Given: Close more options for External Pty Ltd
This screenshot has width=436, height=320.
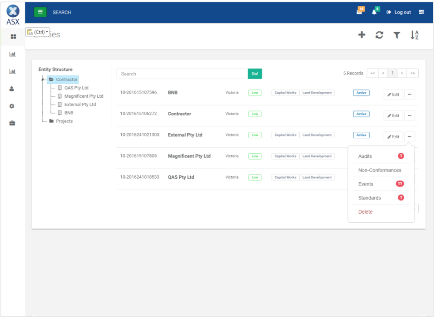Looking at the screenshot, I should tap(410, 137).
